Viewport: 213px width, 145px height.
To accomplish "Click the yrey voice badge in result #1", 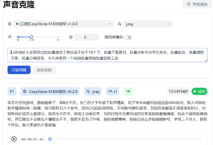I will point(93,91).
